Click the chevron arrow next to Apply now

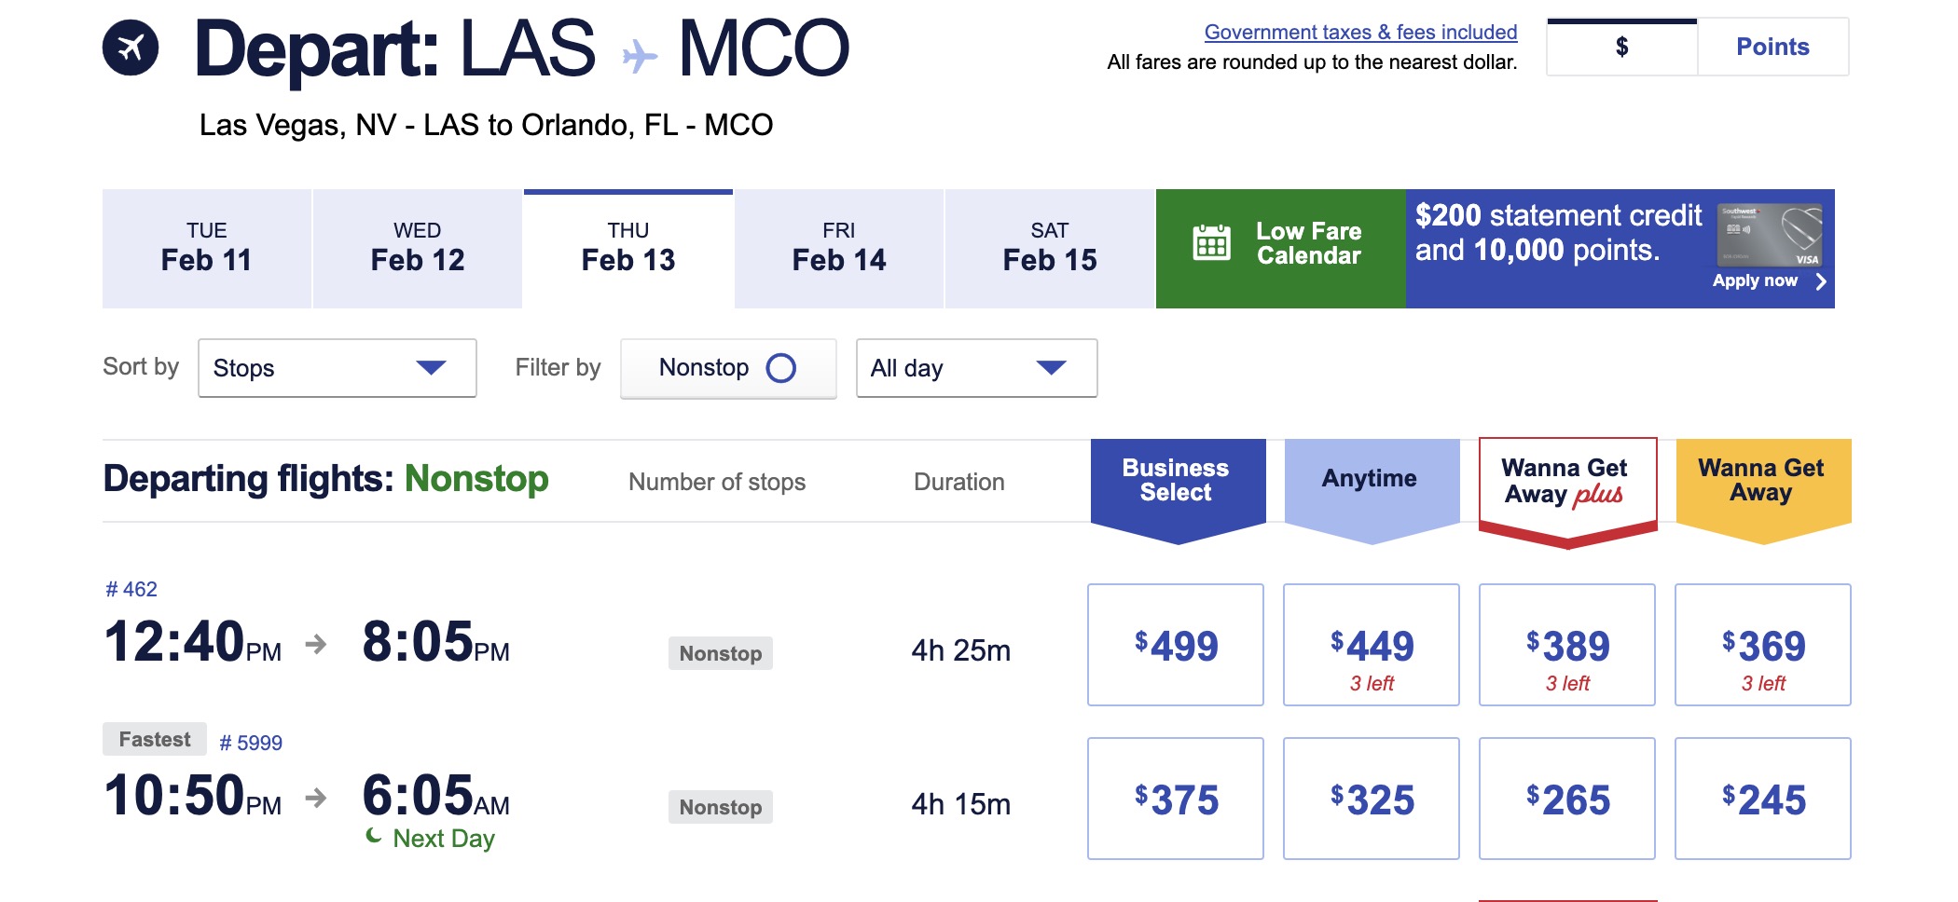pos(1822,282)
